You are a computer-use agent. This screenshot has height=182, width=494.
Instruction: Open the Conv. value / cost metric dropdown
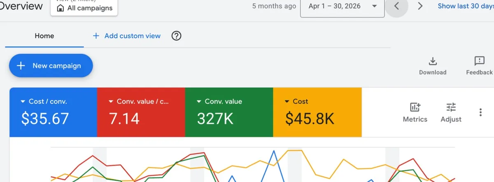coord(138,101)
